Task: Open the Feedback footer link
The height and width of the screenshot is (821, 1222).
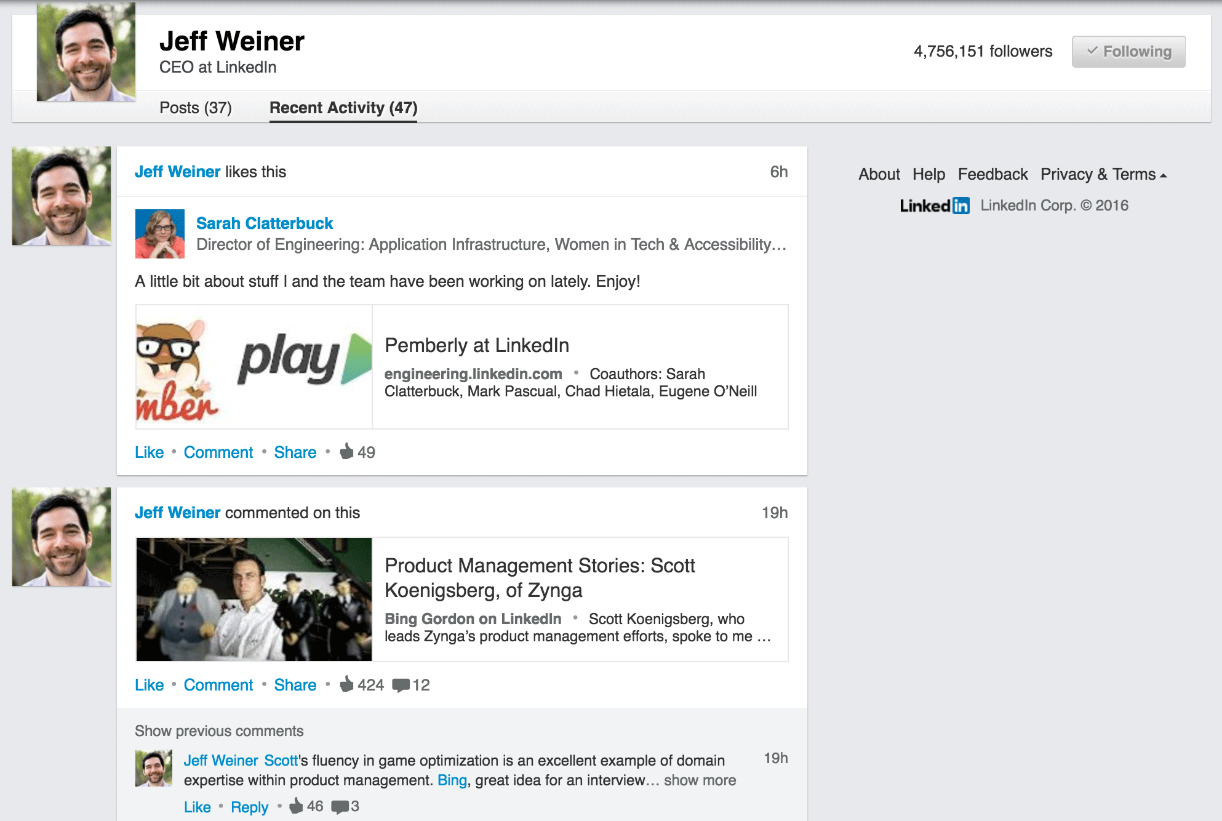Action: click(x=992, y=174)
